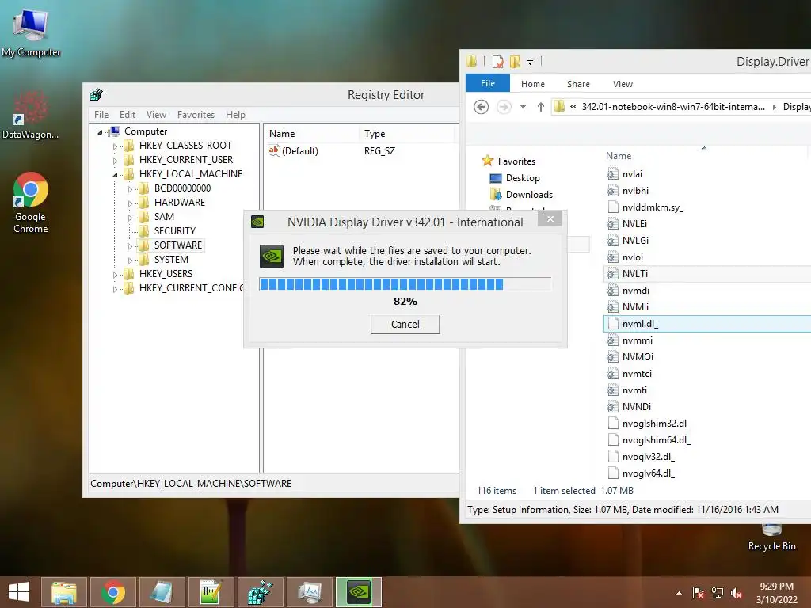The image size is (811, 608).
Task: Open the File tab in Explorer
Action: (x=487, y=83)
